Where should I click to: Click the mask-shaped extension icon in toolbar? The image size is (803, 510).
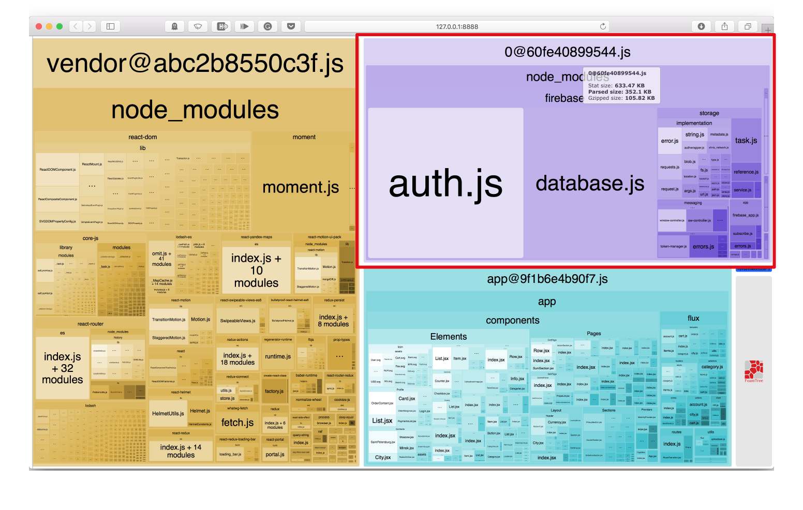(x=198, y=26)
